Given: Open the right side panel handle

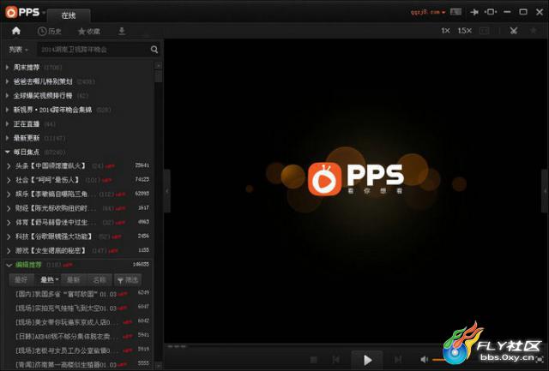Looking at the screenshot, I should 546,191.
